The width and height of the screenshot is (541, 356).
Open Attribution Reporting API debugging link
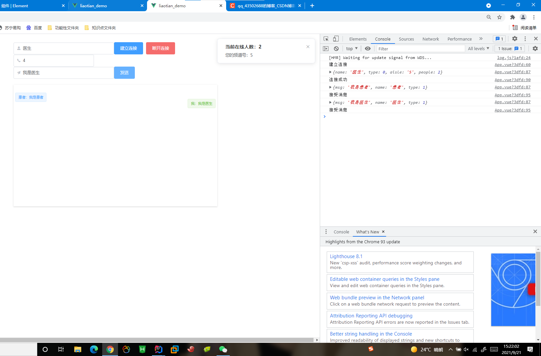[x=371, y=316]
